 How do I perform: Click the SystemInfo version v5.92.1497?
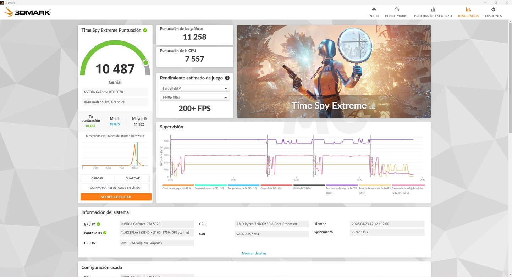click(387, 232)
